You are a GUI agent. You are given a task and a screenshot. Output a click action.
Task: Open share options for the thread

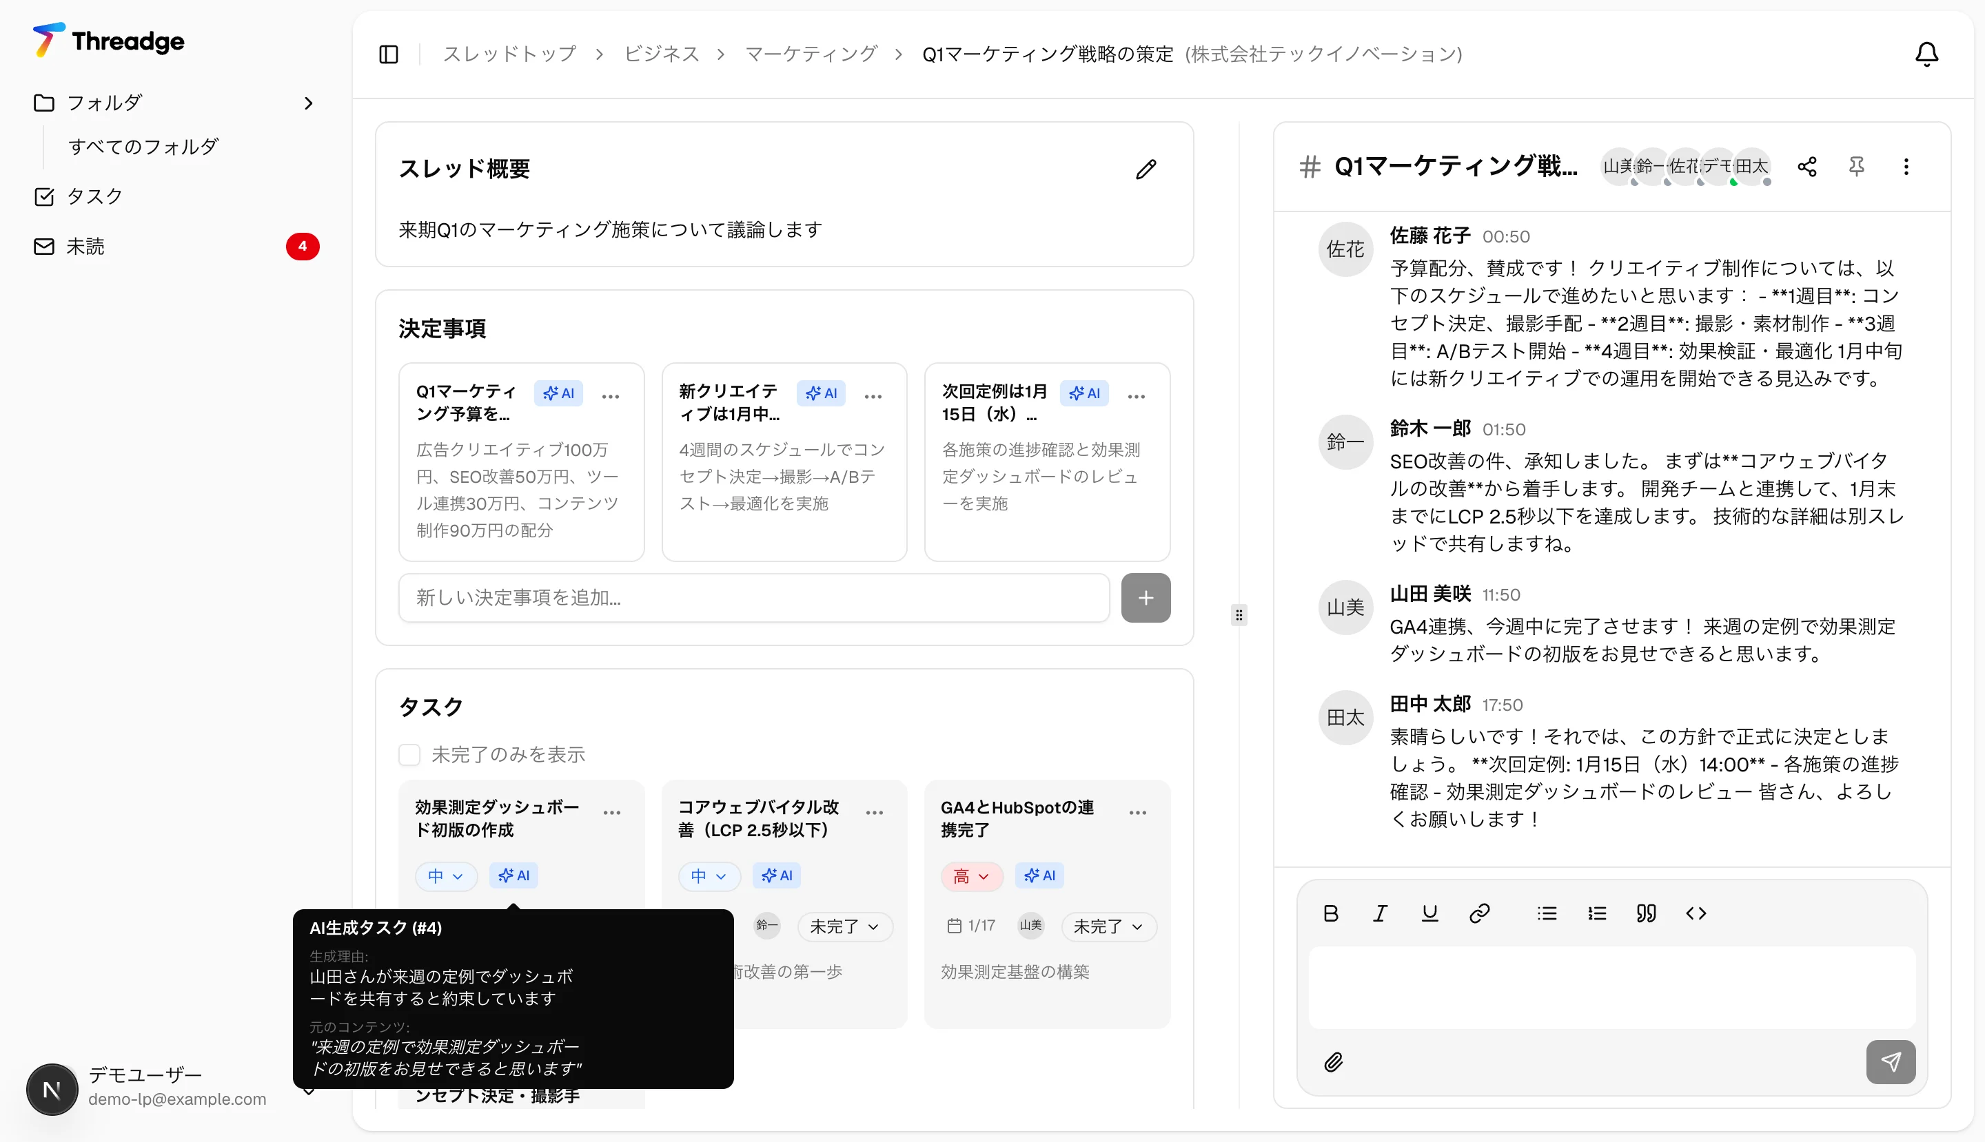1806,166
